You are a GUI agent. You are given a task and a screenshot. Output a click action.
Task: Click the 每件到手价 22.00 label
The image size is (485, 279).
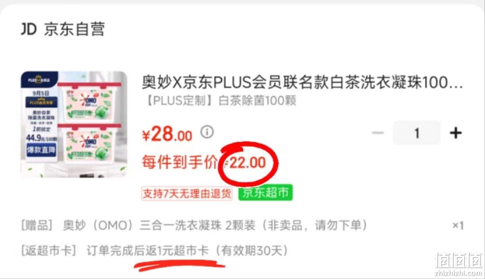204,163
